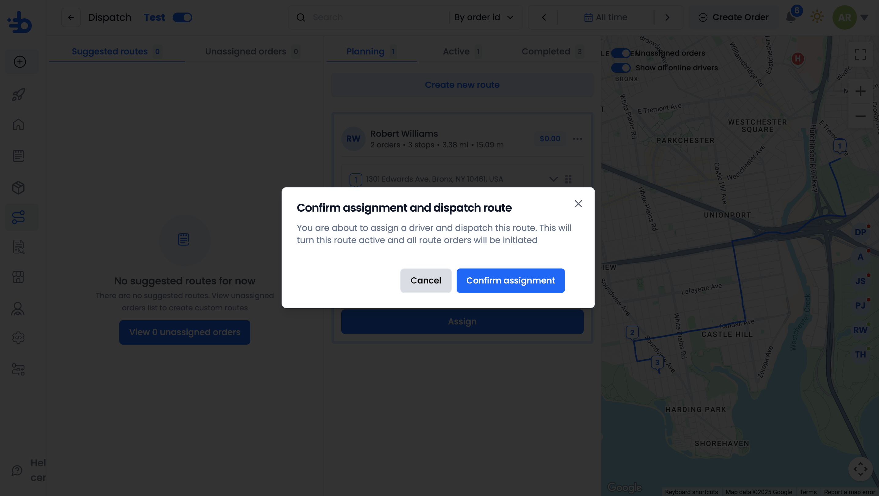Click Create Order button
Image resolution: width=879 pixels, height=496 pixels.
point(733,17)
